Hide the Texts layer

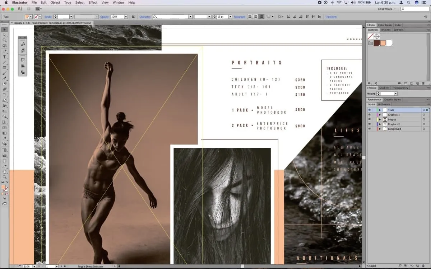[x=369, y=110]
